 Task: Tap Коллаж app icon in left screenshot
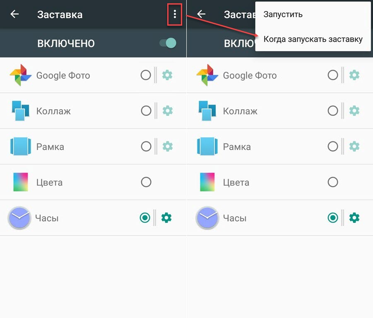[x=20, y=111]
